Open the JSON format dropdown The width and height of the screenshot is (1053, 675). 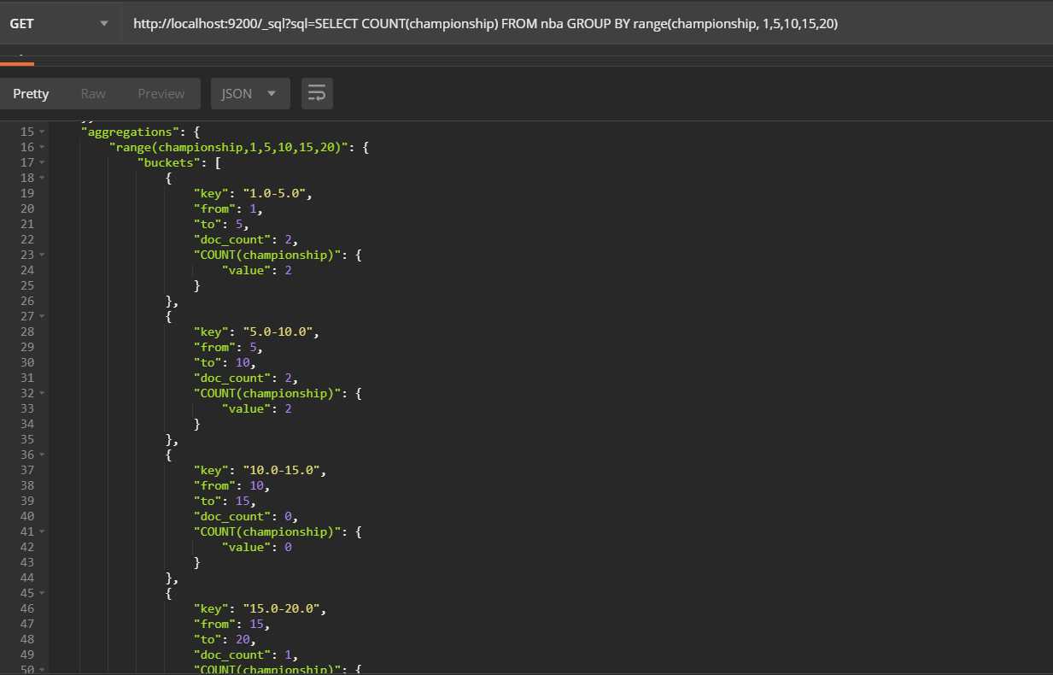250,93
